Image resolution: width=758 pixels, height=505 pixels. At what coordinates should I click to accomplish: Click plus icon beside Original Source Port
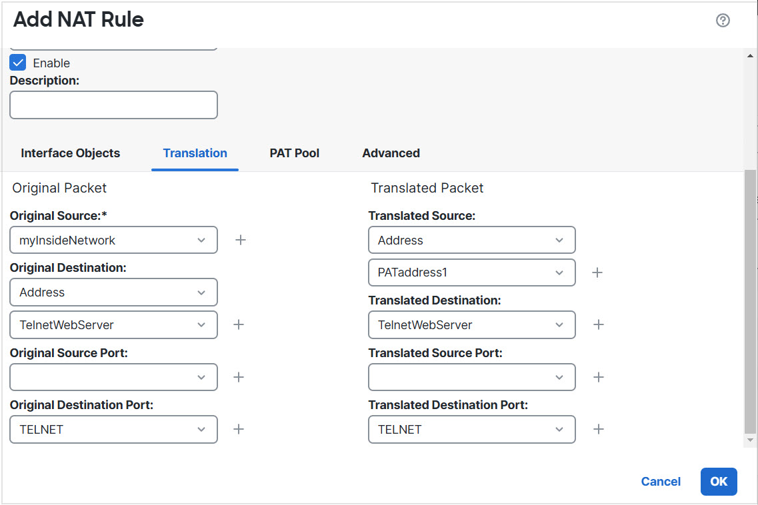pos(239,377)
